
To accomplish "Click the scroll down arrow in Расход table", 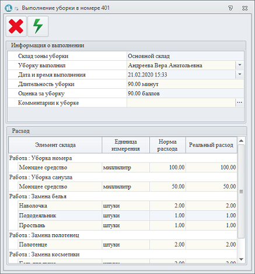I will (x=241, y=259).
